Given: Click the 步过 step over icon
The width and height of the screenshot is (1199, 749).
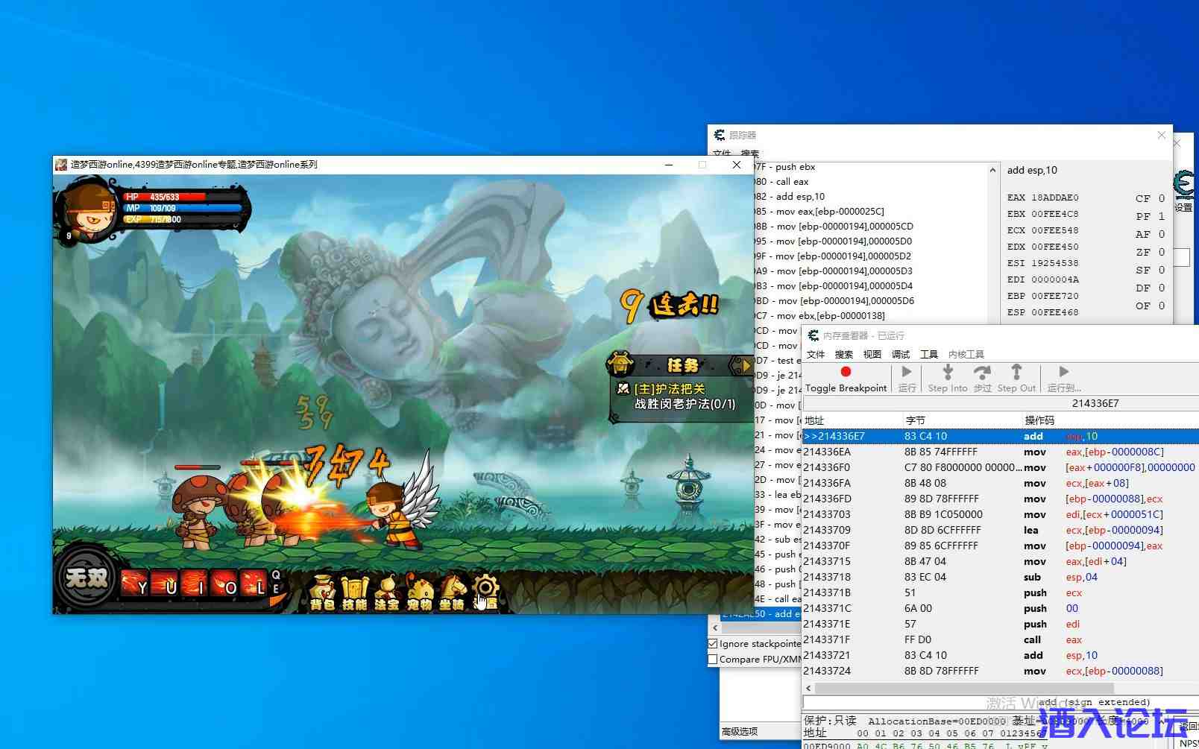Looking at the screenshot, I should tap(983, 372).
